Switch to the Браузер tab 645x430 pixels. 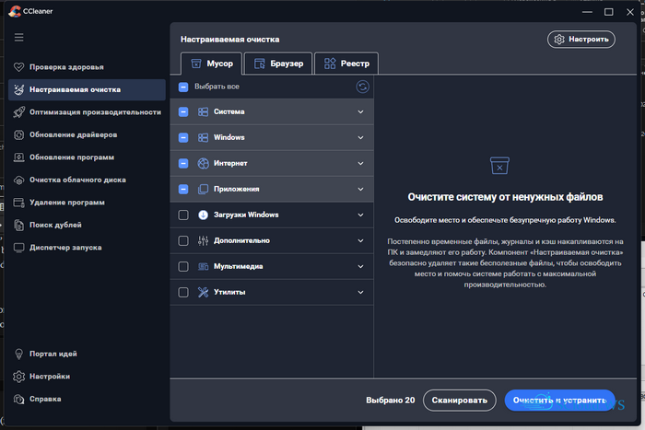277,64
